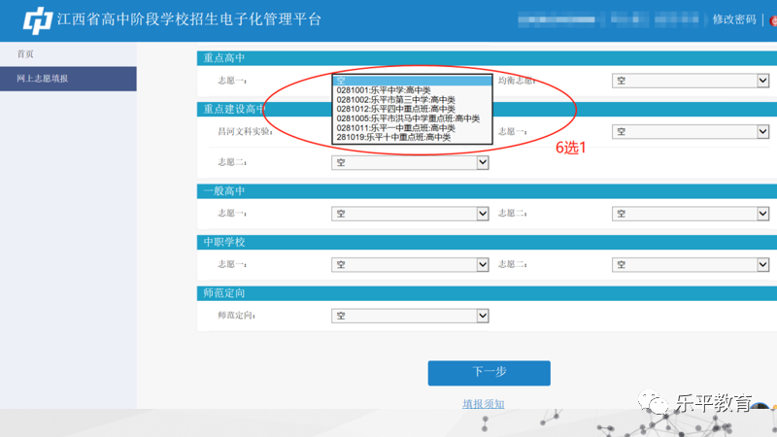Viewport: 777px width, 437px height.
Task: Open 修改密码 to change password
Action: 733,19
